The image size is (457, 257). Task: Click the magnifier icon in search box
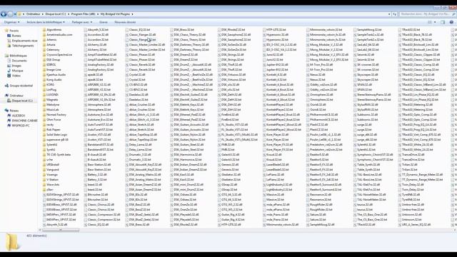tap(453, 14)
